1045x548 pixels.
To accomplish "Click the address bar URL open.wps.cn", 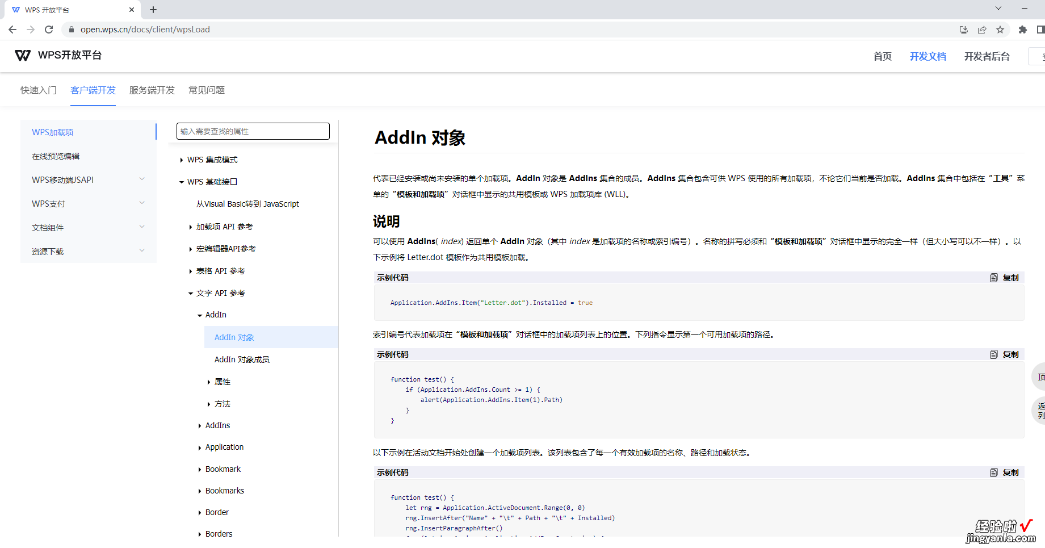I will coord(145,30).
